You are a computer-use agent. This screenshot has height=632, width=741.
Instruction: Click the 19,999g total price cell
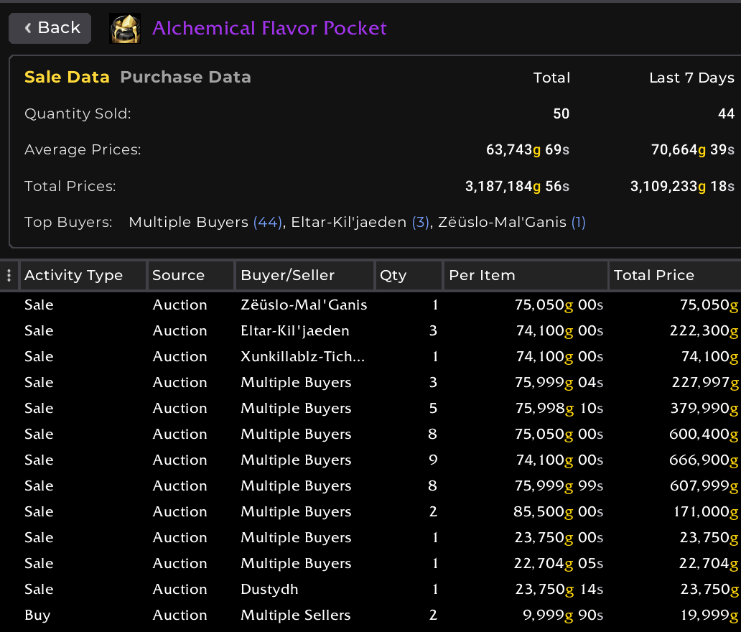click(709, 615)
